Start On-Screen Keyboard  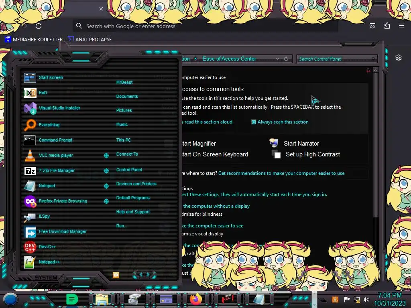pos(215,154)
